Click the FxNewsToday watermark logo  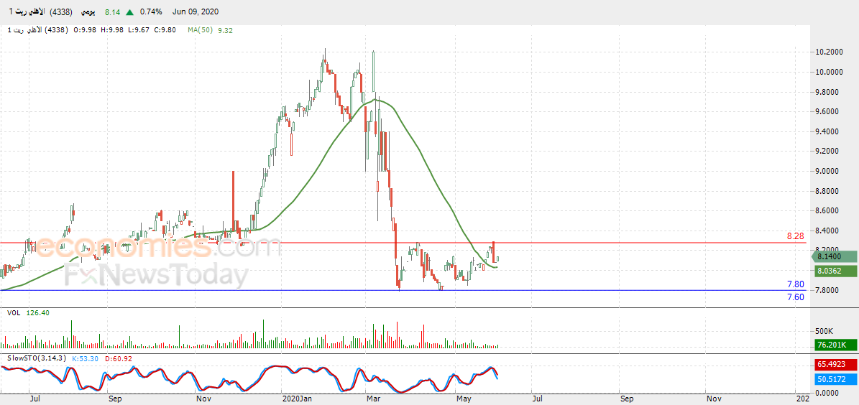pos(155,275)
